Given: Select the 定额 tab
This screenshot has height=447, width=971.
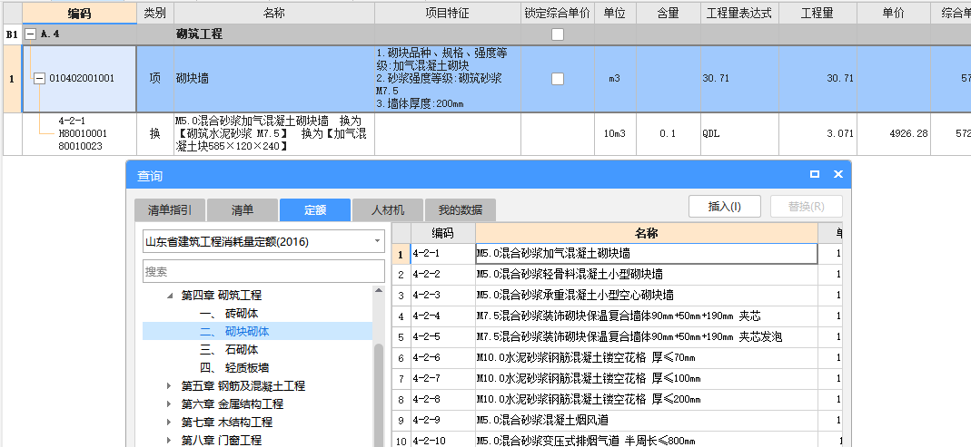Looking at the screenshot, I should (x=315, y=210).
